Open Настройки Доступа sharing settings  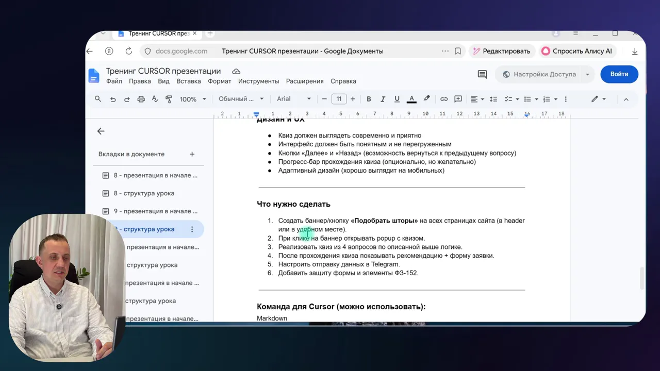(x=539, y=74)
